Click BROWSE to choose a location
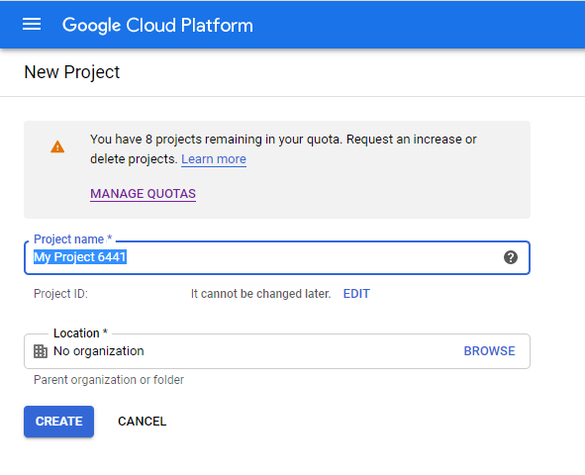The image size is (585, 475). point(489,351)
